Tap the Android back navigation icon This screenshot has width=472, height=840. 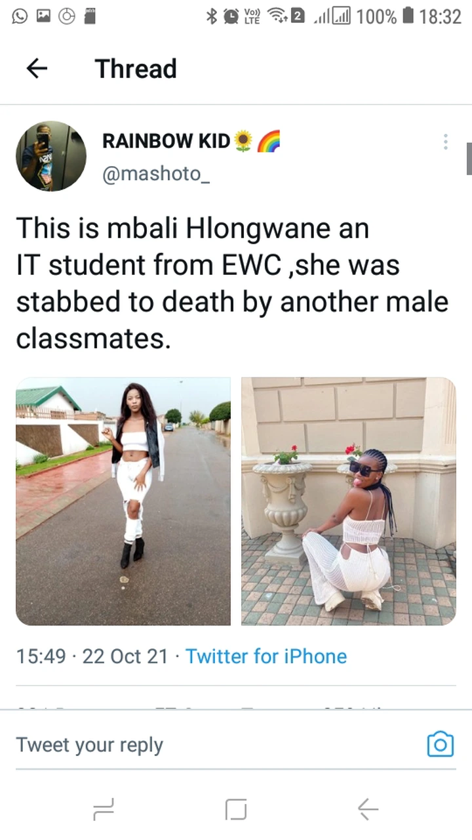pos(368,809)
